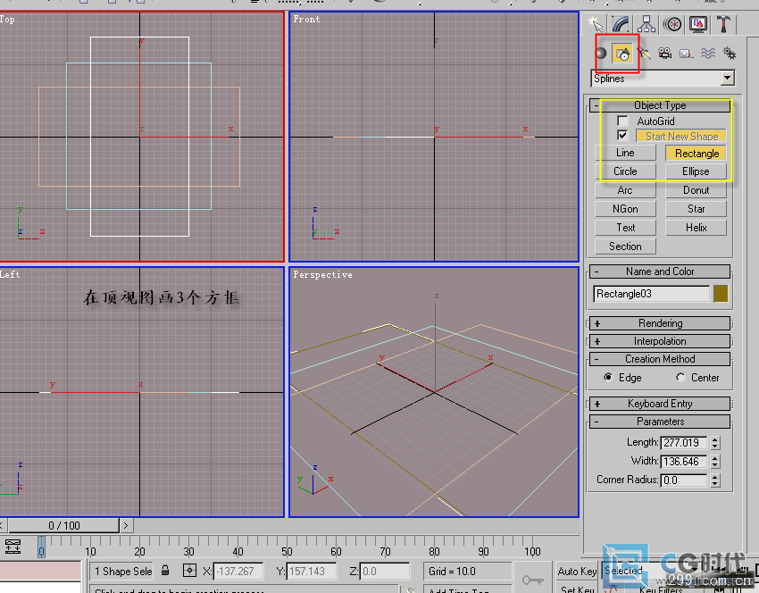Click the Z coordinate field
Viewport: 759px width, 593px height.
pyautogui.click(x=386, y=572)
